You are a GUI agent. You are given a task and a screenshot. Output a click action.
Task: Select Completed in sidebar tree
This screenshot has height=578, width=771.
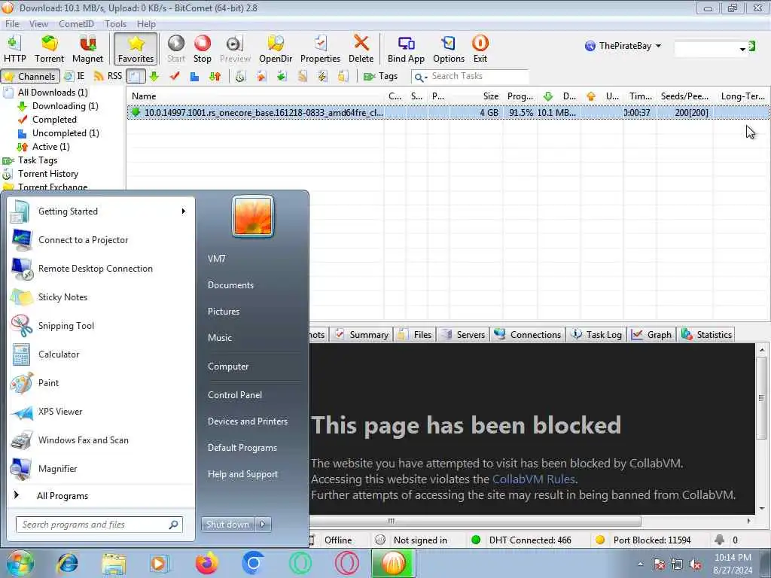54,120
